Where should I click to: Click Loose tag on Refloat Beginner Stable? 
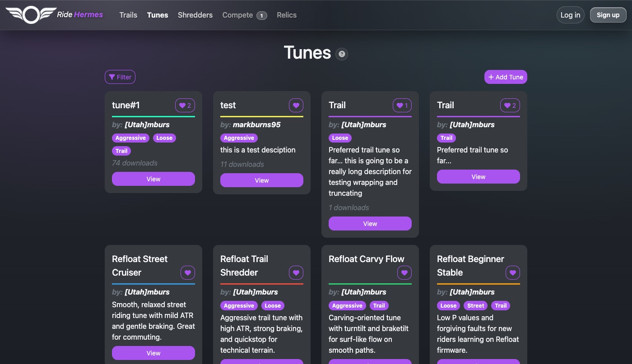pos(448,306)
